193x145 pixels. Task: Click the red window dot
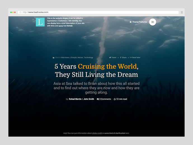(15, 12)
